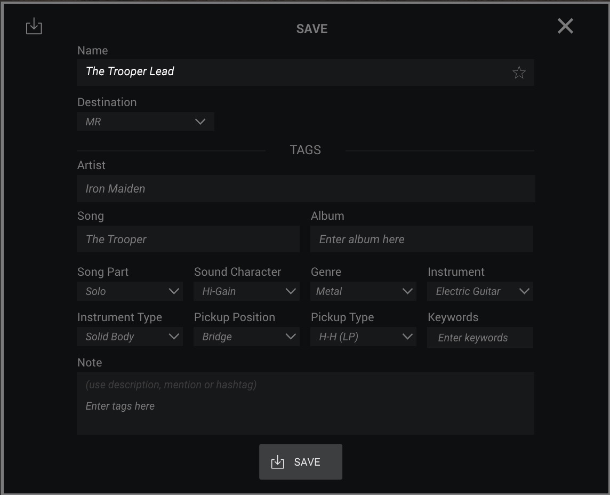Expand the Sound Character Hi-Gain dropdown
Image resolution: width=610 pixels, height=495 pixels.
tap(246, 291)
